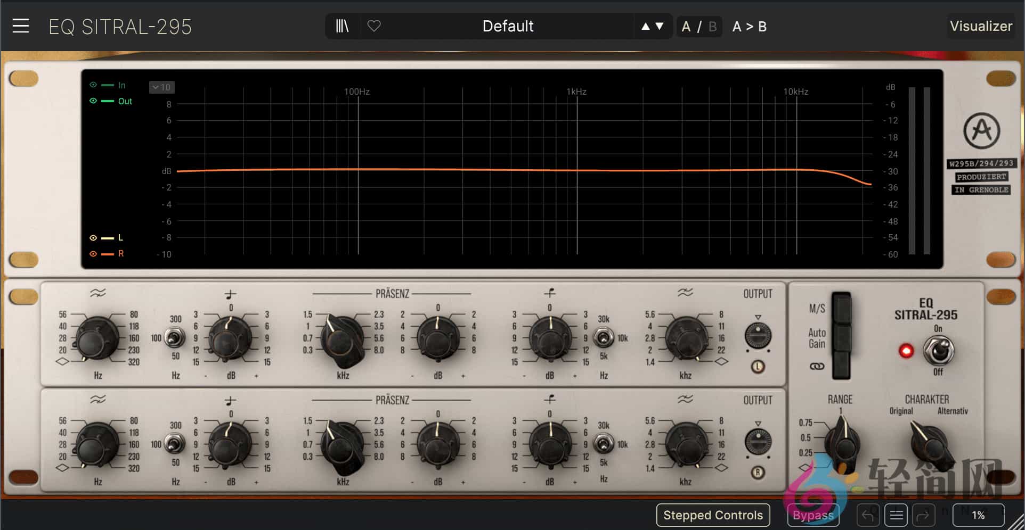Favorite the Default preset with the heart icon
The height and width of the screenshot is (530, 1025).
[373, 26]
